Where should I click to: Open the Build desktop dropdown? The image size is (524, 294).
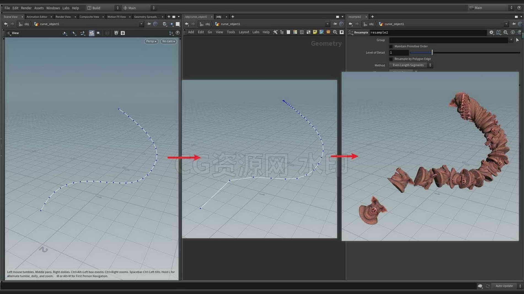103,8
